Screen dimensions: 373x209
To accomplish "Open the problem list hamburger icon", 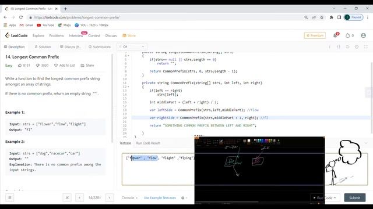I will tap(10, 197).
